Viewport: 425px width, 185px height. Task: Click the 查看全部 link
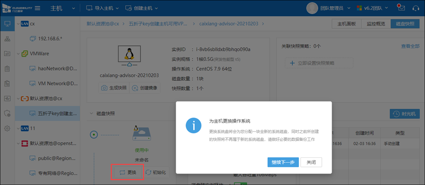(x=410, y=46)
